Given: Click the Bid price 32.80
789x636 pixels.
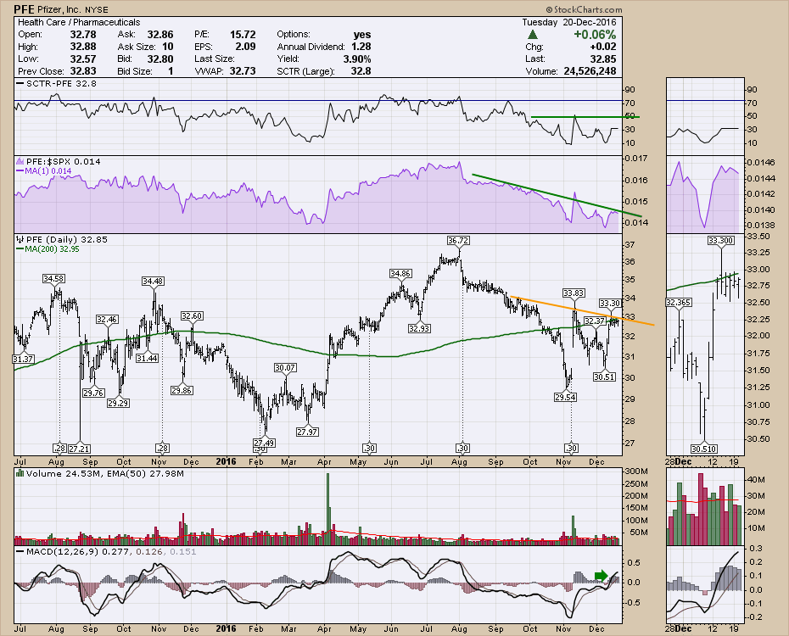Looking at the screenshot, I should 160,59.
